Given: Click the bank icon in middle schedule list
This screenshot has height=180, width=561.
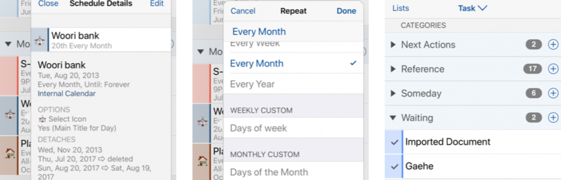Looking at the screenshot, I should [x=202, y=122].
